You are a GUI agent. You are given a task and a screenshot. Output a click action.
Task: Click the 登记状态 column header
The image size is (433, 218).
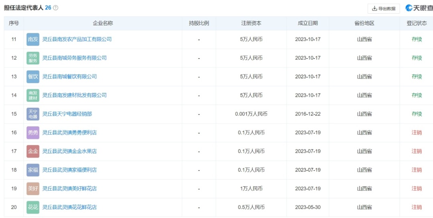pos(417,23)
